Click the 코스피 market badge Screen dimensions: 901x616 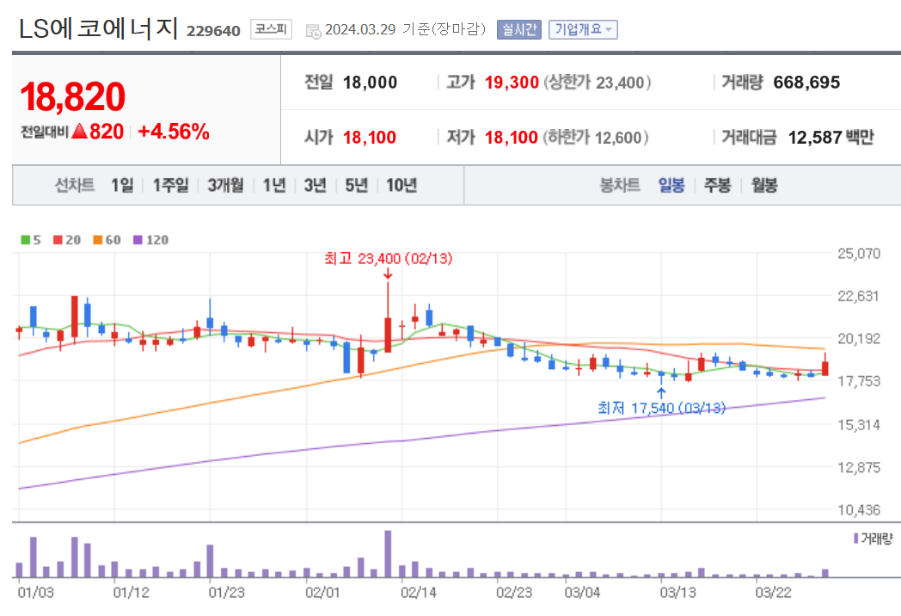pyautogui.click(x=271, y=29)
